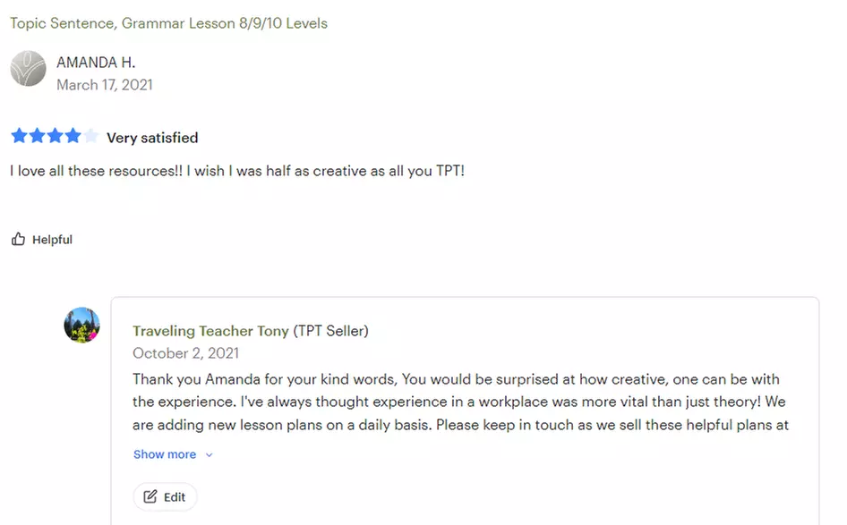The width and height of the screenshot is (847, 525).
Task: Expand the truncated reply from Traveling Teacher Tony
Action: click(165, 454)
